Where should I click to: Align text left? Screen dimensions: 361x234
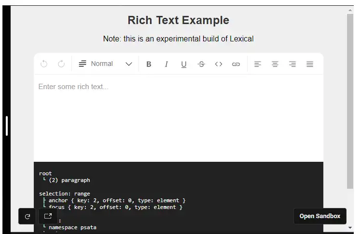[258, 64]
